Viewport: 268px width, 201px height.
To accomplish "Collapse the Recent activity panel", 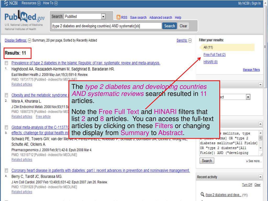I will pos(260,177).
